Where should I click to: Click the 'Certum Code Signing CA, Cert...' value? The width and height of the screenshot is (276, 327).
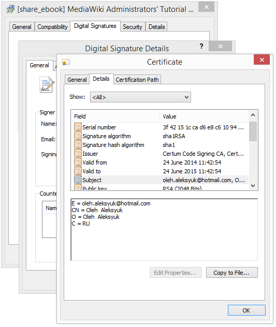click(x=204, y=154)
